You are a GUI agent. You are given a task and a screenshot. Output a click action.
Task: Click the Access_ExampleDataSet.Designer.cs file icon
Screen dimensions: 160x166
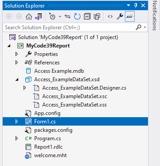coord(36,88)
